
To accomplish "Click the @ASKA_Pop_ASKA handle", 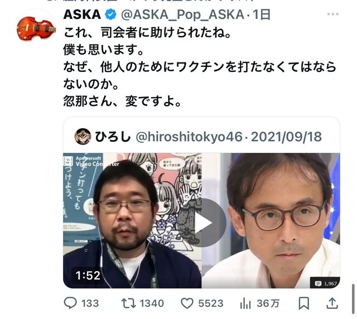I will (183, 14).
